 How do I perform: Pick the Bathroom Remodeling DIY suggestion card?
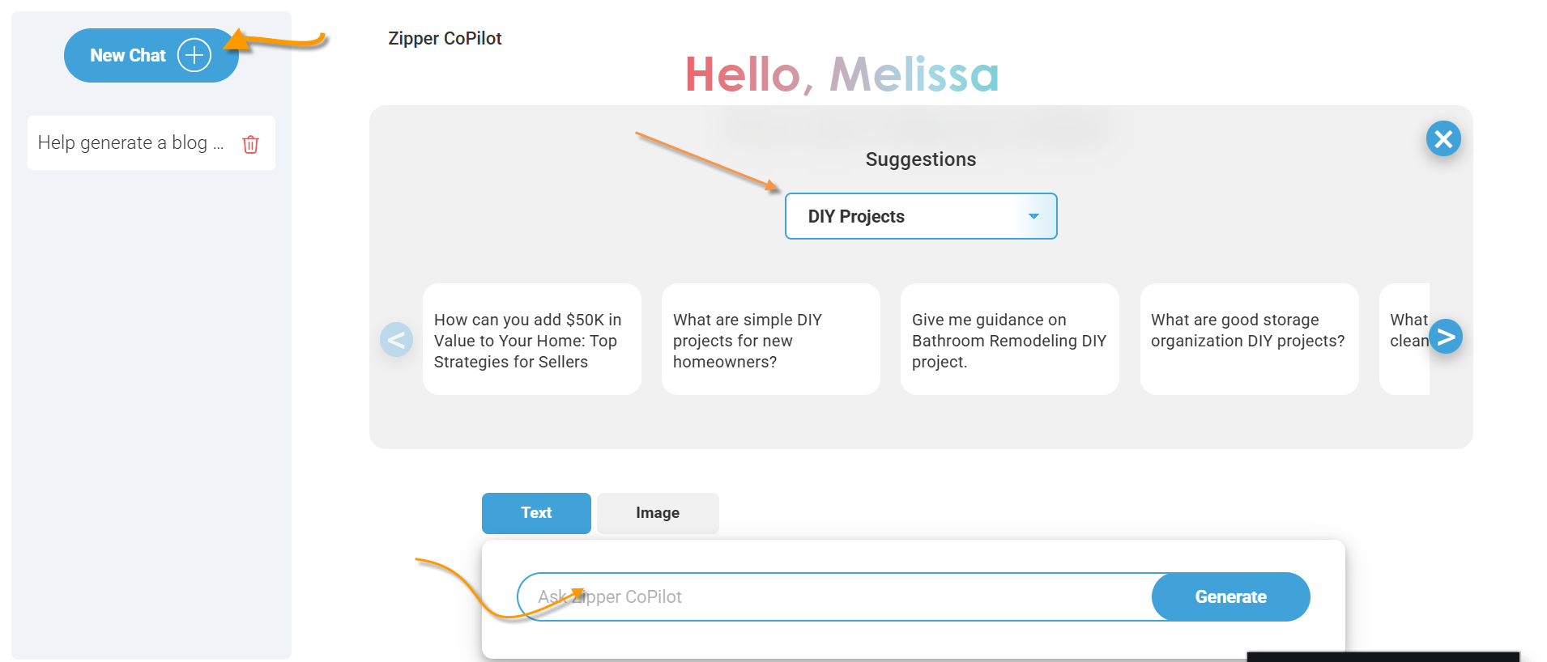pyautogui.click(x=1009, y=340)
